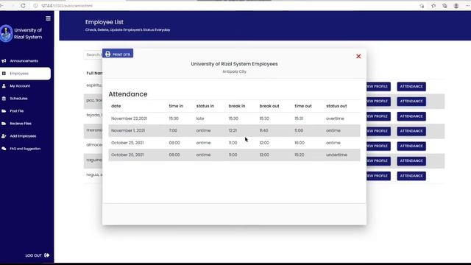This screenshot has width=471, height=265.
Task: Click 'University of Rizal System Employees' modal title
Action: pyautogui.click(x=234, y=64)
